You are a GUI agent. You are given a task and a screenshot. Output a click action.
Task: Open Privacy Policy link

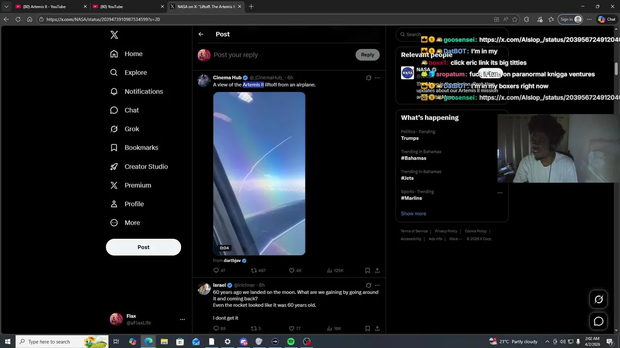446,231
